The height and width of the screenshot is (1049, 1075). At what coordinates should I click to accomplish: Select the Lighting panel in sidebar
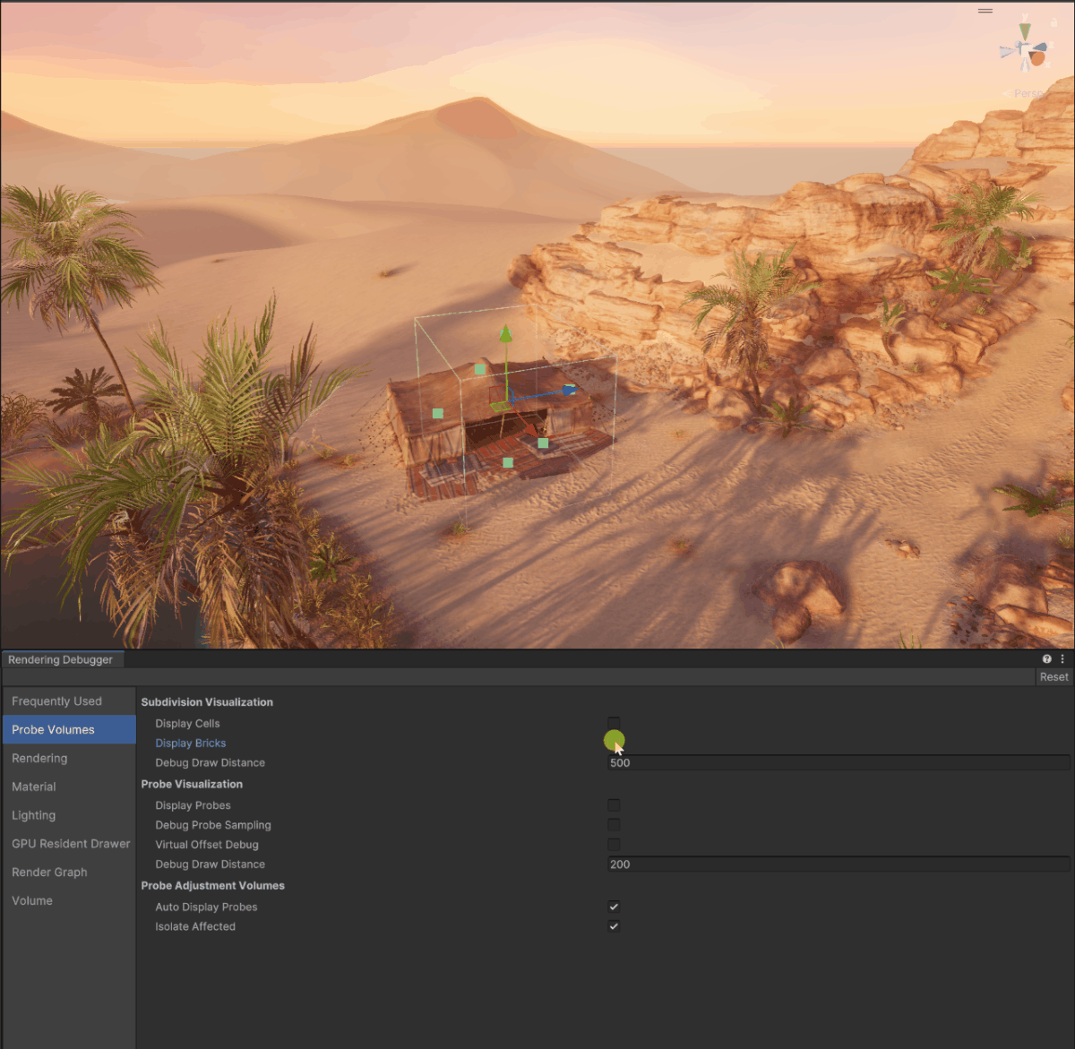pos(34,815)
